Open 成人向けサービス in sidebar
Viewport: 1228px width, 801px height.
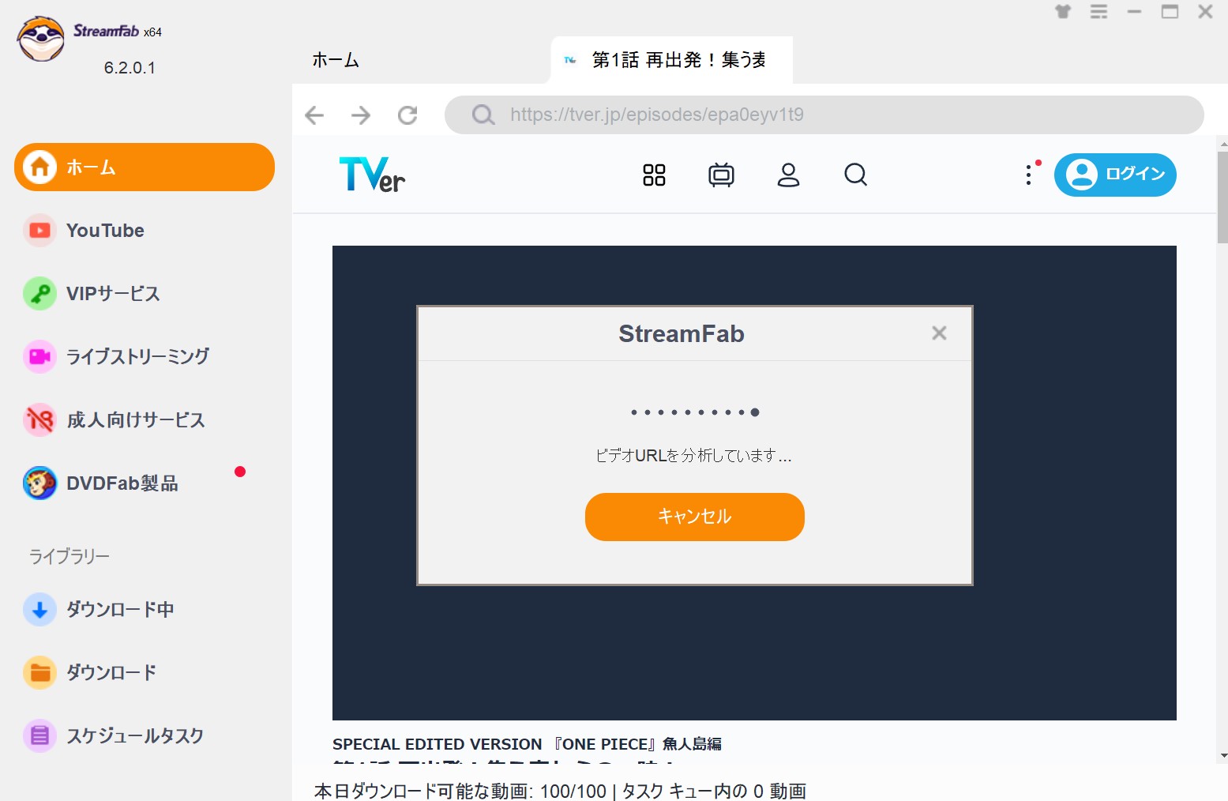tap(145, 420)
